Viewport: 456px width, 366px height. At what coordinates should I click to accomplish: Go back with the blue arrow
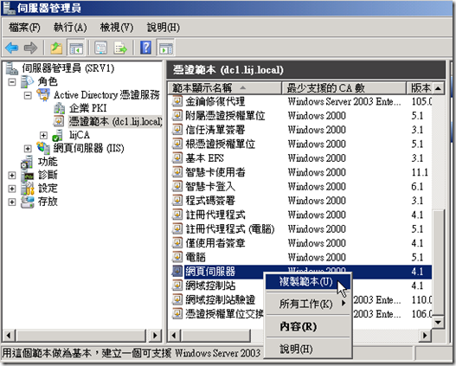pos(11,48)
